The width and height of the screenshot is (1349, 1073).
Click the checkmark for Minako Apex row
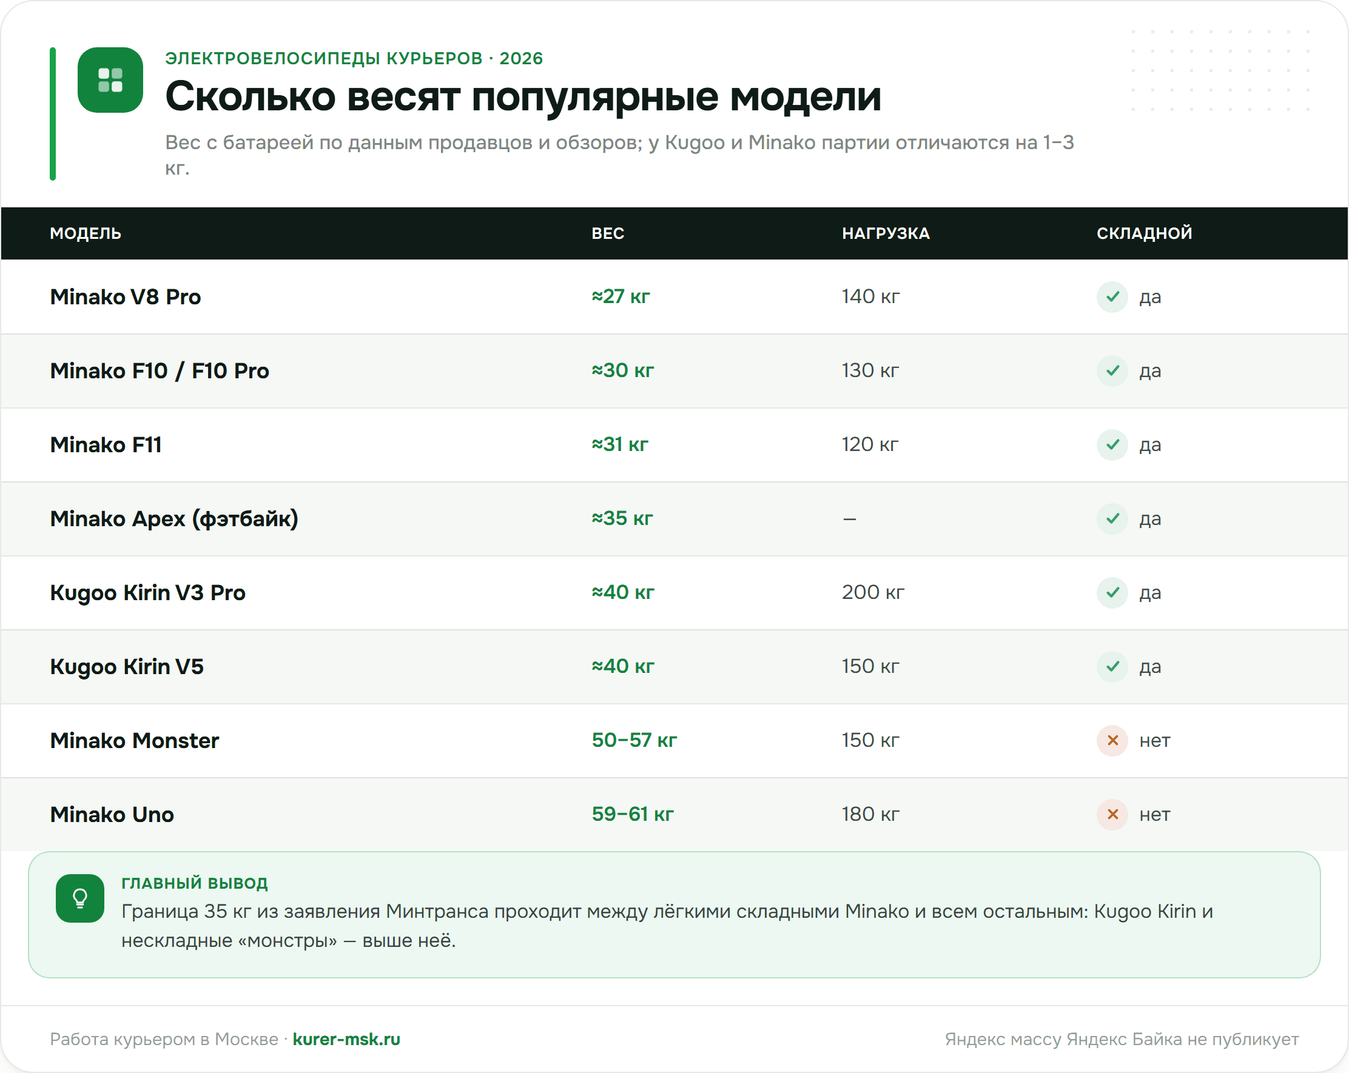click(x=1112, y=518)
